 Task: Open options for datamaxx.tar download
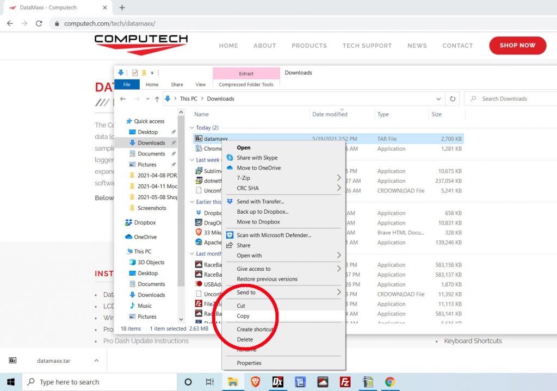[x=96, y=361]
